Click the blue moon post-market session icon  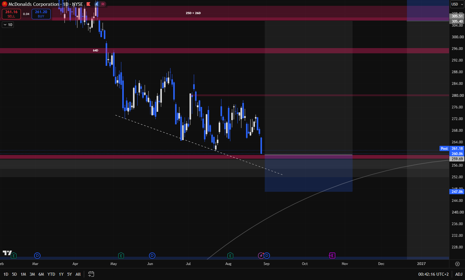[x=97, y=4]
